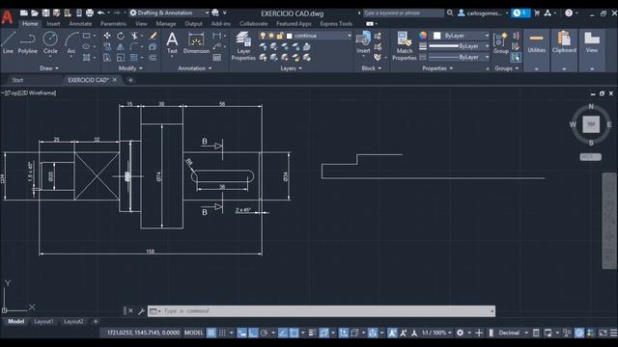Click the Insert block icon
This screenshot has width=618, height=347.
click(363, 42)
